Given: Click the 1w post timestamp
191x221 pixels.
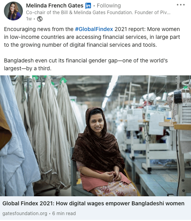Looking at the screenshot, I should click(29, 19).
